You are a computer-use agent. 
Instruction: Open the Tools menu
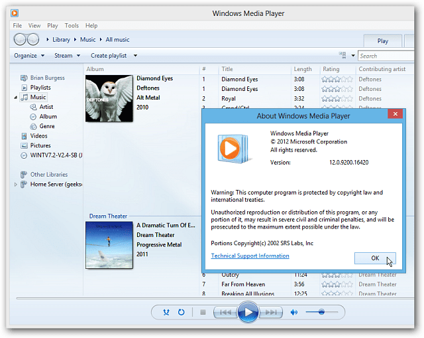(72, 26)
